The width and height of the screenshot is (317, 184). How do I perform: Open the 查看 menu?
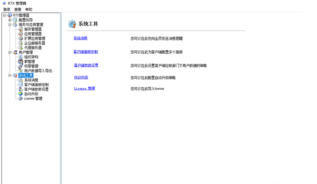[18, 9]
